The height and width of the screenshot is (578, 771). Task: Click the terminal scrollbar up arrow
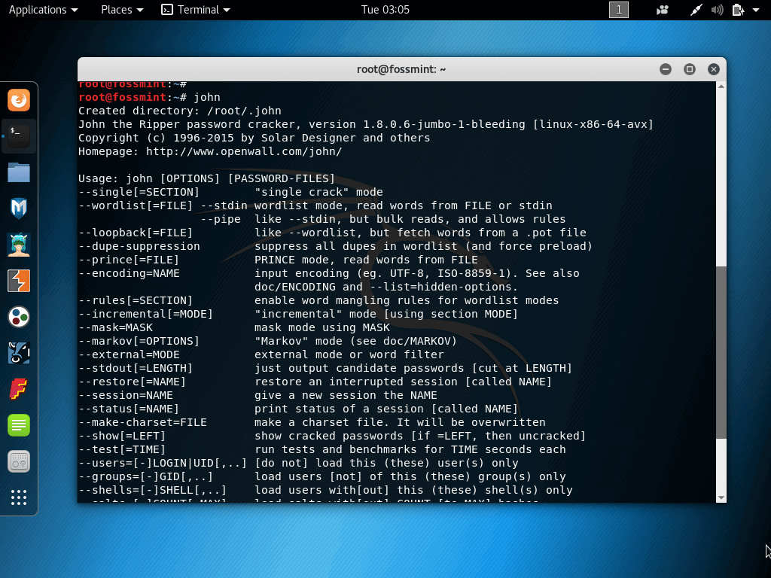721,87
